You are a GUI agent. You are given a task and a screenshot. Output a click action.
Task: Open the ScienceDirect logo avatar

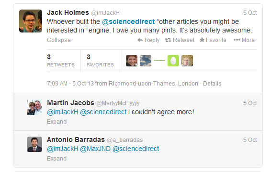click(x=159, y=61)
